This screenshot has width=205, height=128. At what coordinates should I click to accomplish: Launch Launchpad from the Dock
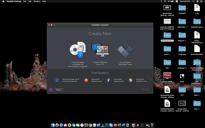point(57,125)
